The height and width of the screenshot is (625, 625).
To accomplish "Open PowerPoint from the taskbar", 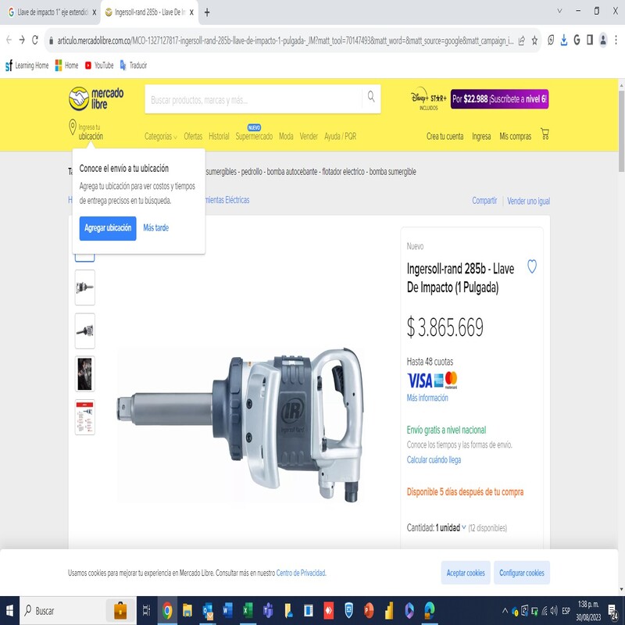I will [369, 610].
